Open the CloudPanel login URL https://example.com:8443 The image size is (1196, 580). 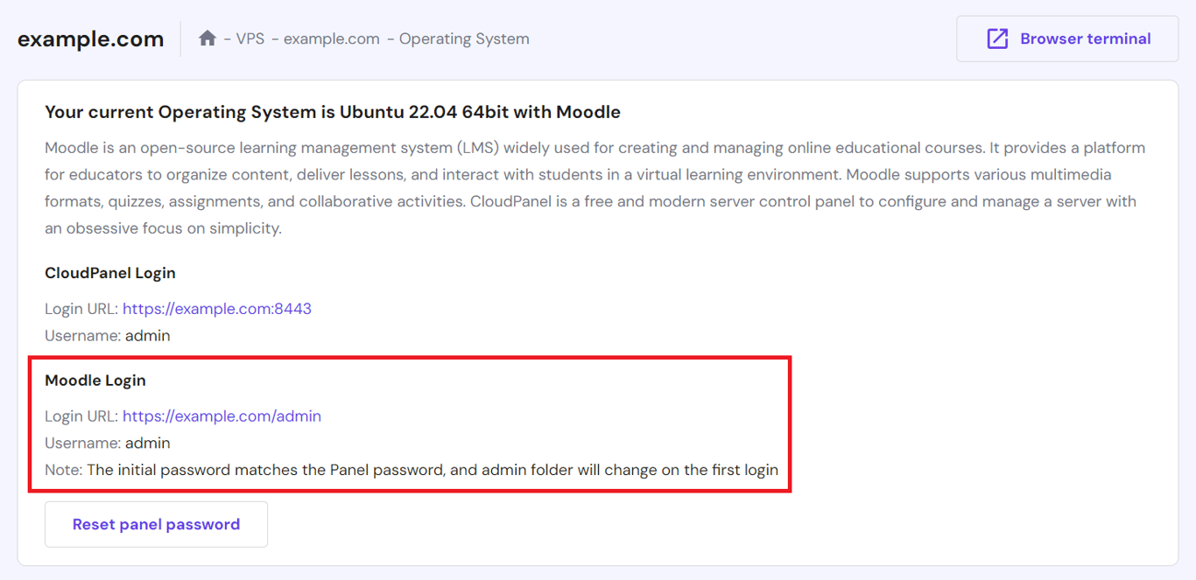(x=216, y=308)
